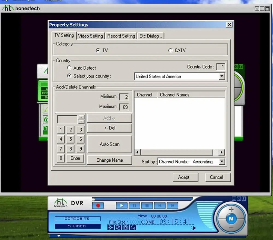Open settings via the wrench icon
The width and height of the screenshot is (273, 240).
click(x=110, y=227)
